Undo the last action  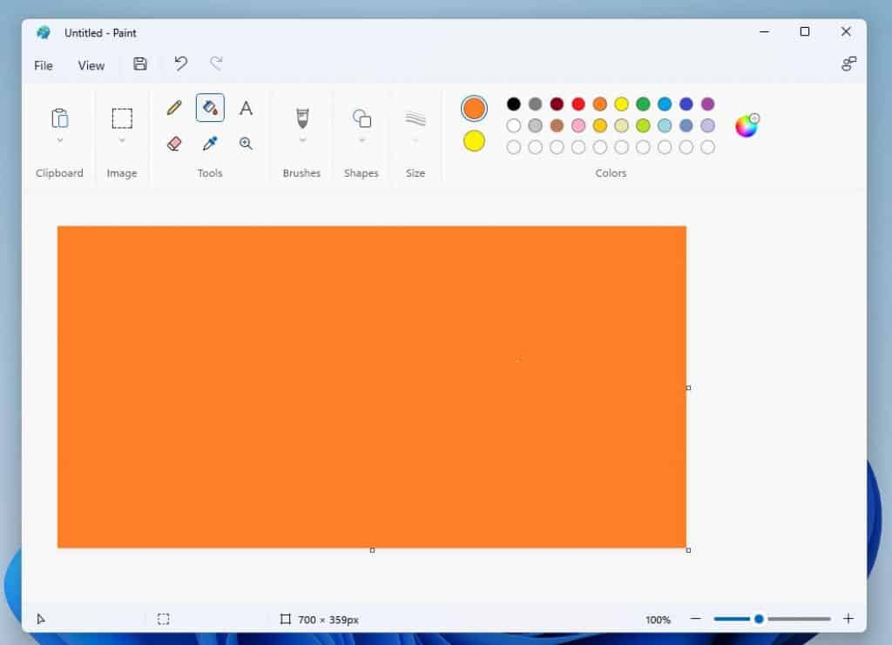181,64
